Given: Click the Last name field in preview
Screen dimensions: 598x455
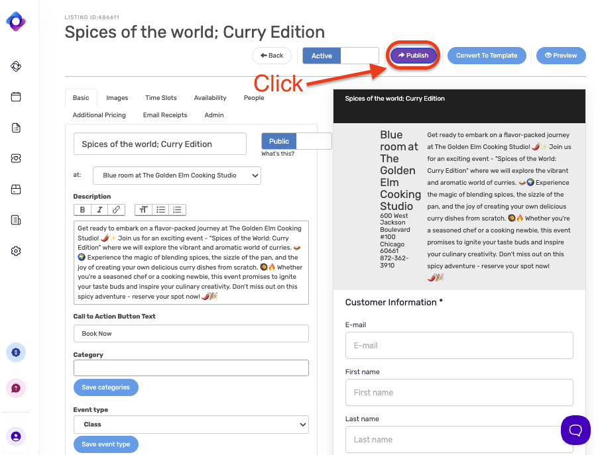Looking at the screenshot, I should click(x=459, y=439).
